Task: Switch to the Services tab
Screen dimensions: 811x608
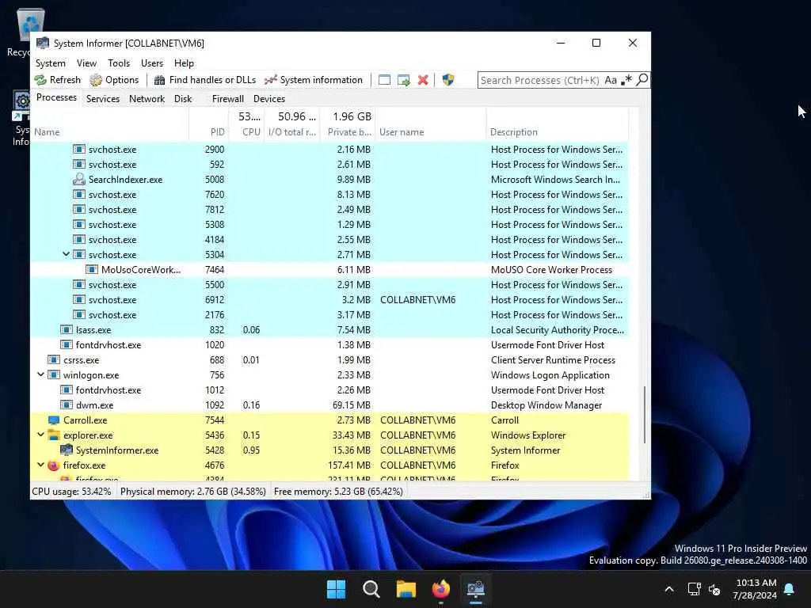Action: point(102,99)
